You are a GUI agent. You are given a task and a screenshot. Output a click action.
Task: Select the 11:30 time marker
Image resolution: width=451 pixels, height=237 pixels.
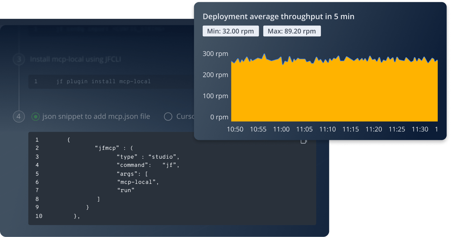(x=420, y=129)
